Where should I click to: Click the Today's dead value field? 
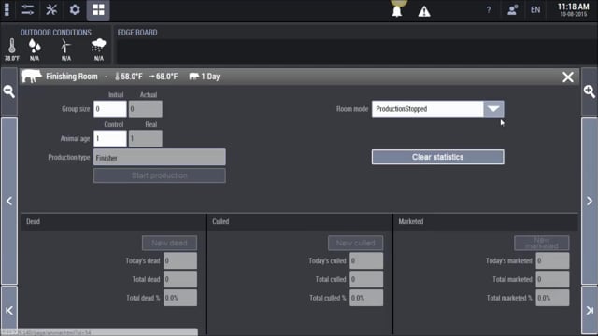(x=180, y=261)
